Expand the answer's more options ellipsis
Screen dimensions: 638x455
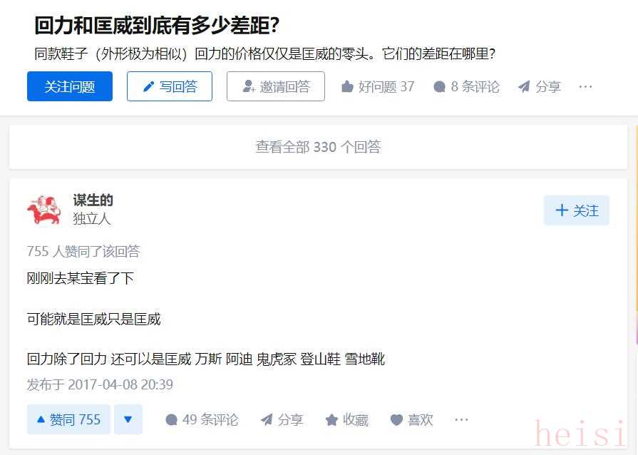point(461,419)
